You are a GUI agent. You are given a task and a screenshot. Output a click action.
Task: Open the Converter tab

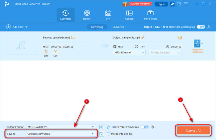click(65, 15)
